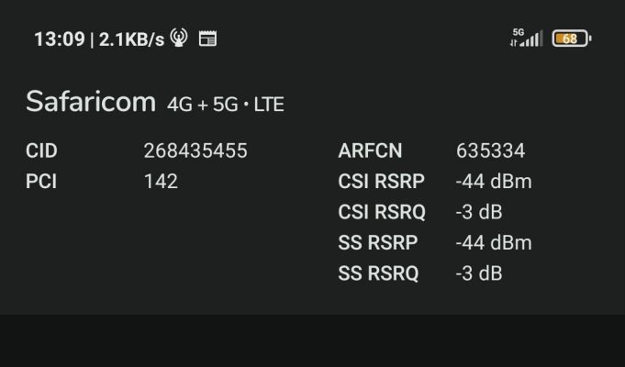Tap the PCI label
This screenshot has height=367, width=625.
41,182
